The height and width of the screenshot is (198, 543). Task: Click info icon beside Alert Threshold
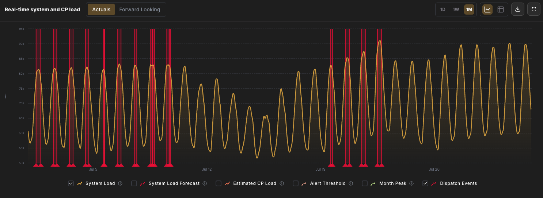coord(351,183)
